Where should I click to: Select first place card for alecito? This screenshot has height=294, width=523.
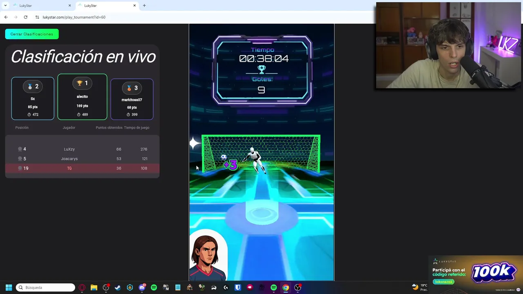coord(82,97)
